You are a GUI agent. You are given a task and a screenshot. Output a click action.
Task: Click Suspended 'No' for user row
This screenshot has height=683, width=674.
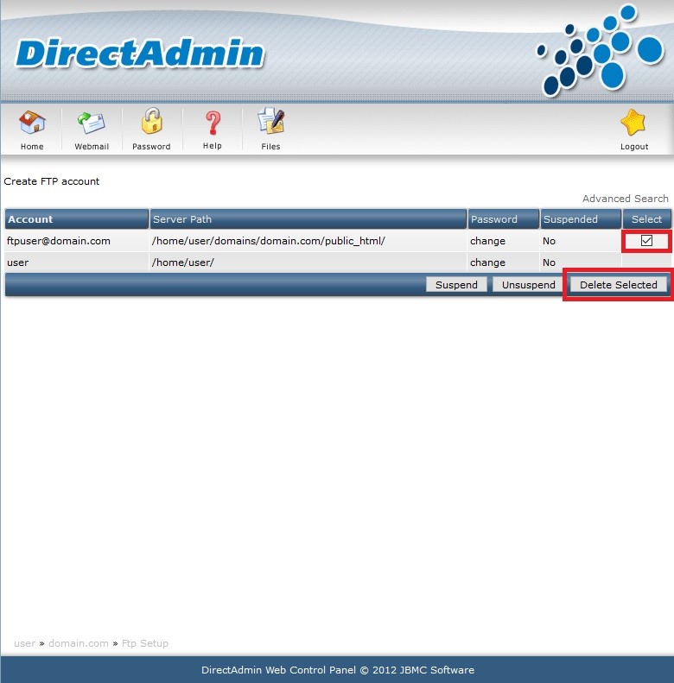(x=549, y=262)
